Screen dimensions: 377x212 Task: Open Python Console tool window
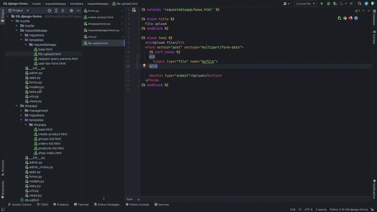pyautogui.click(x=137, y=204)
